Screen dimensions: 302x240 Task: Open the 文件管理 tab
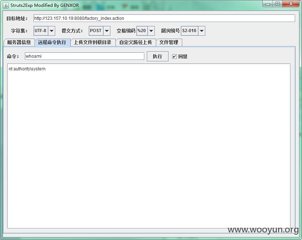(x=169, y=42)
